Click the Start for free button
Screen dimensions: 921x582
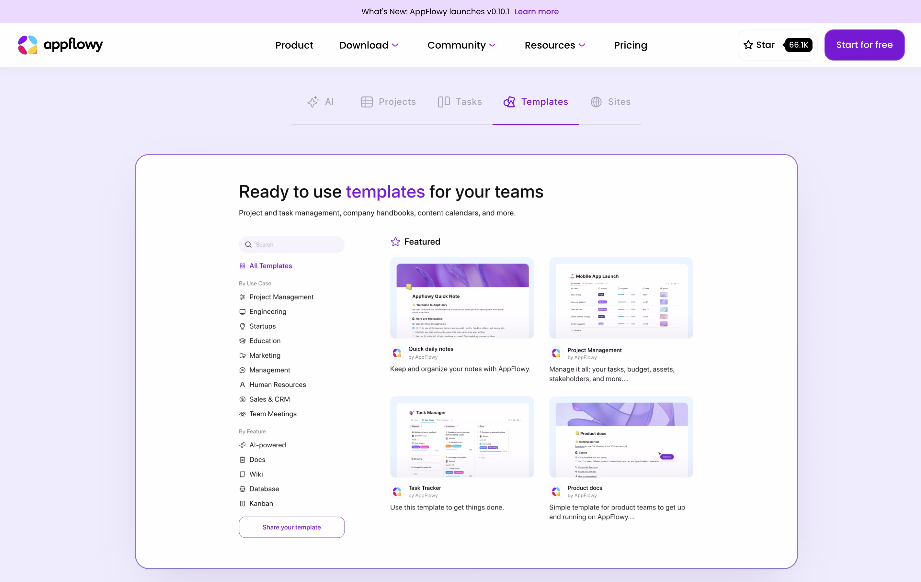point(864,45)
